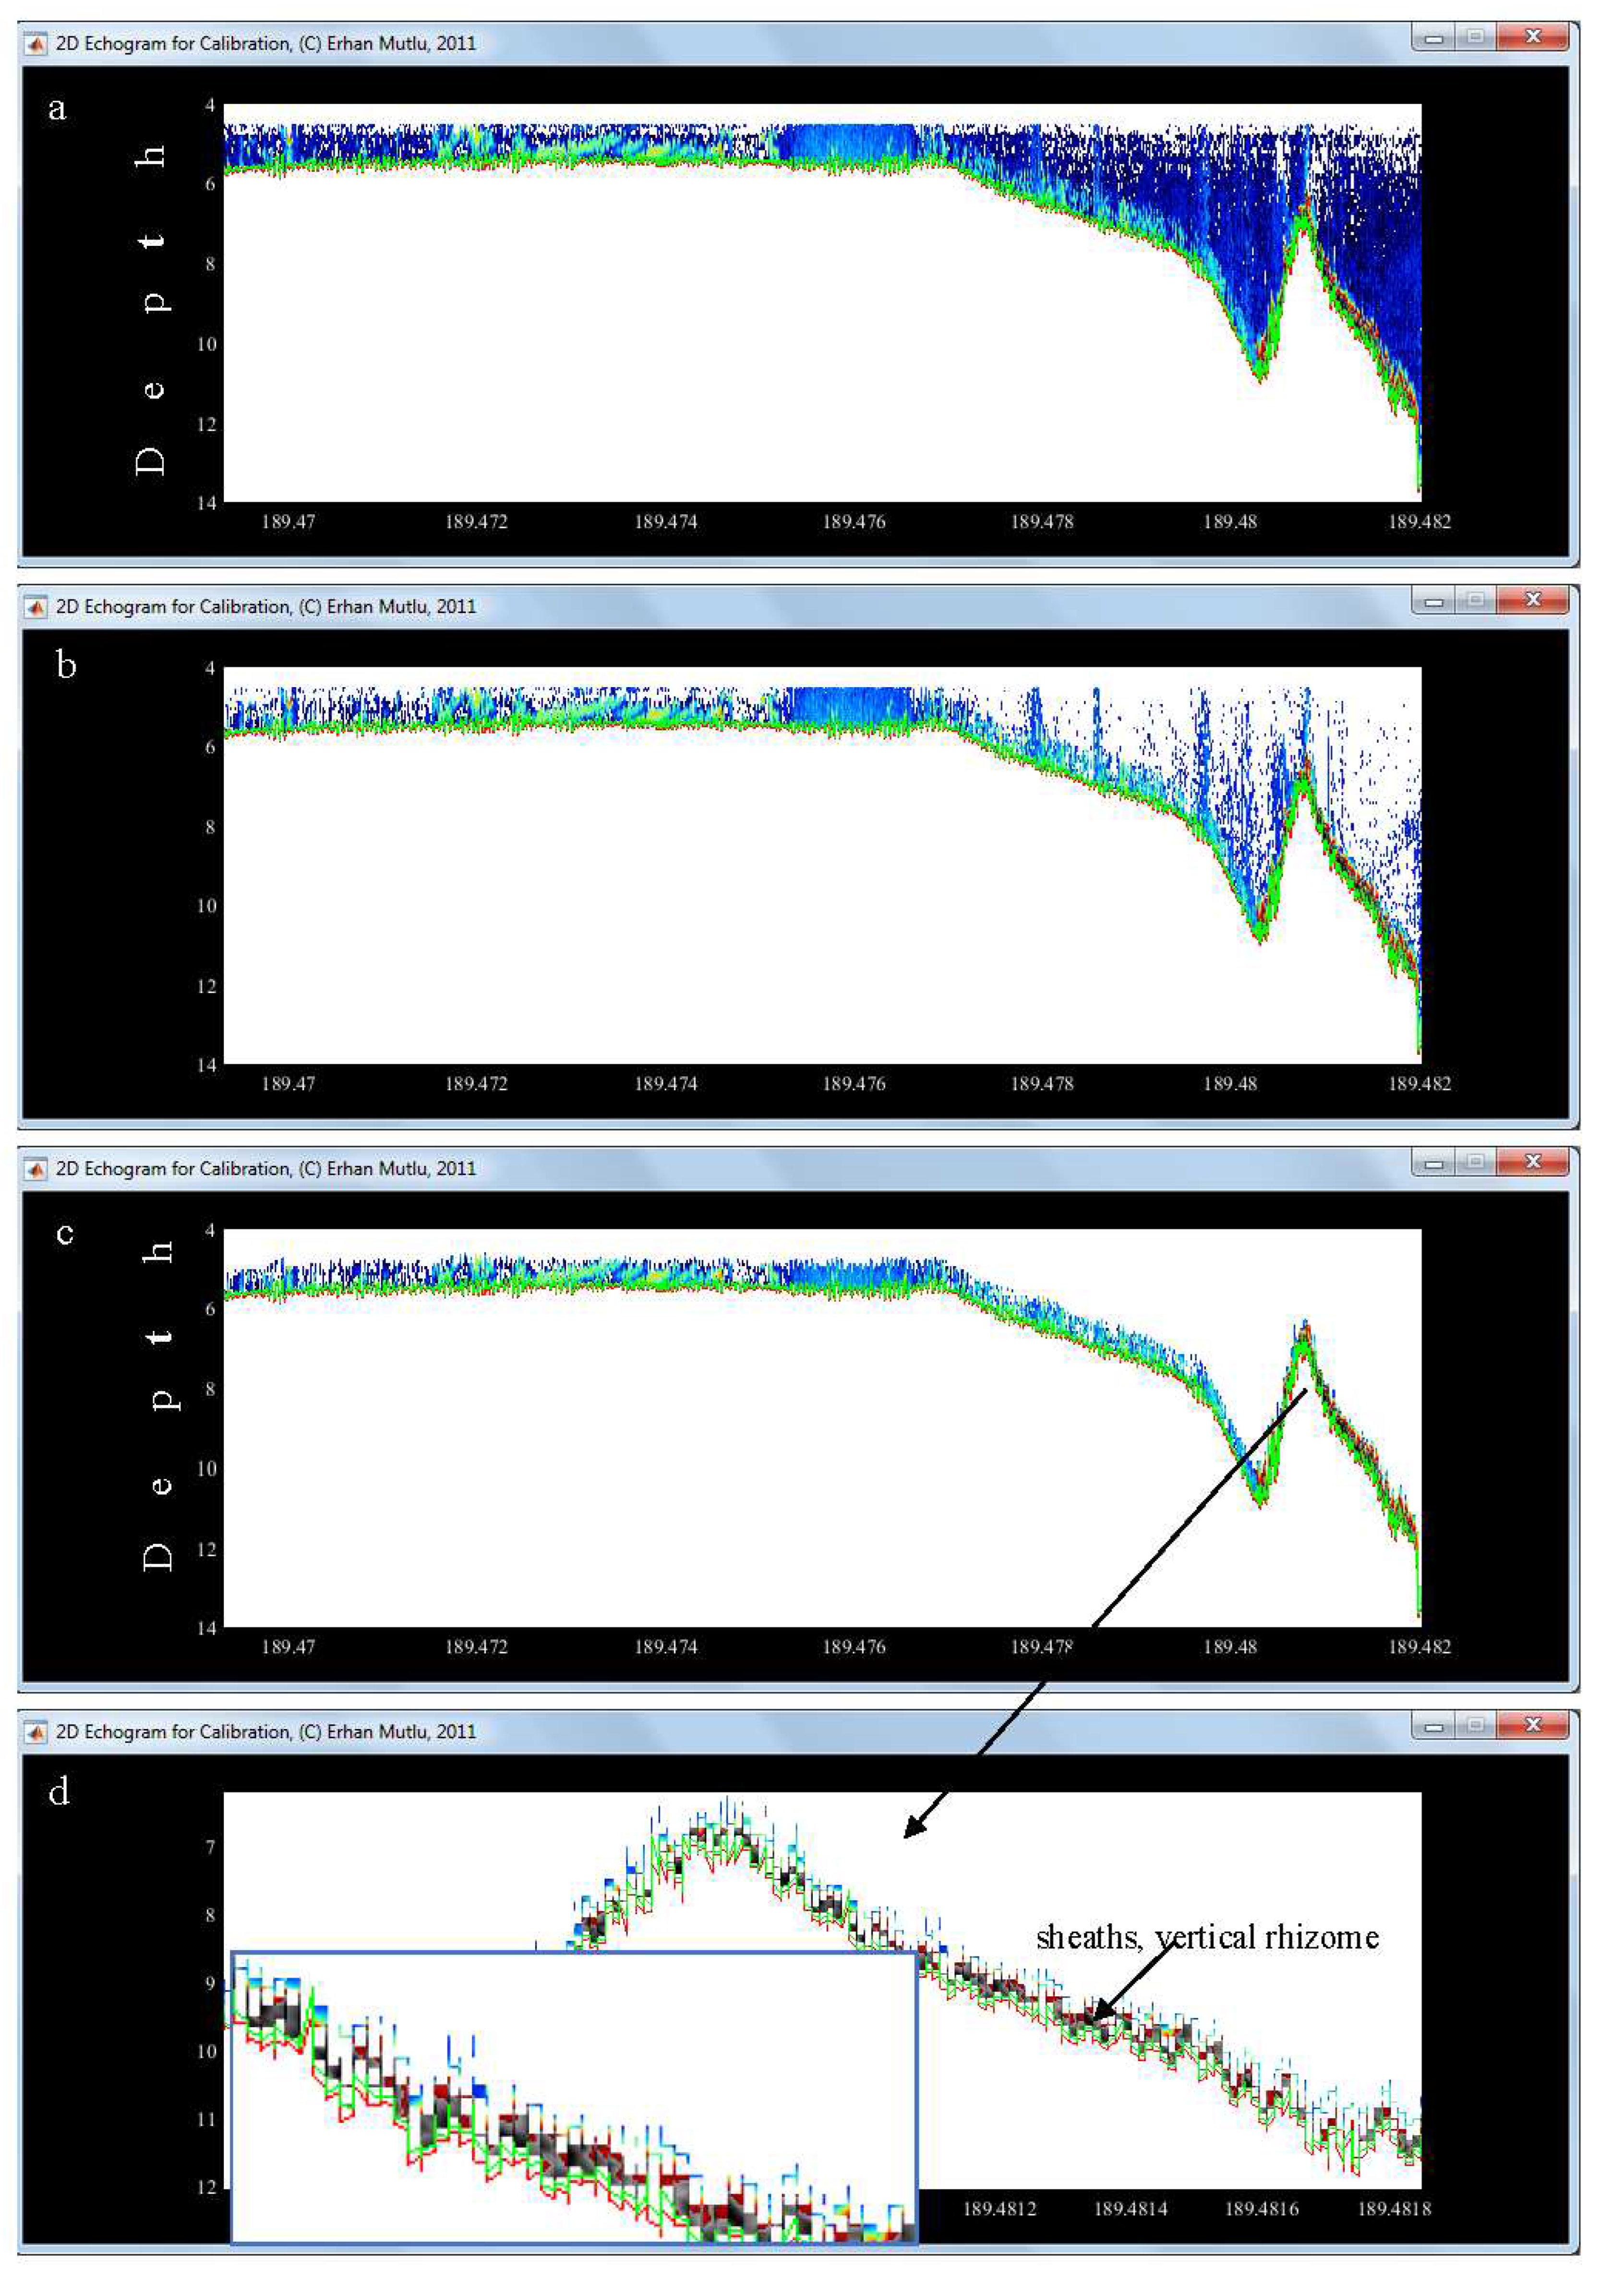Click MATLAB icon in echogram window c
Screen dimensions: 1624x2295
tap(36, 1169)
